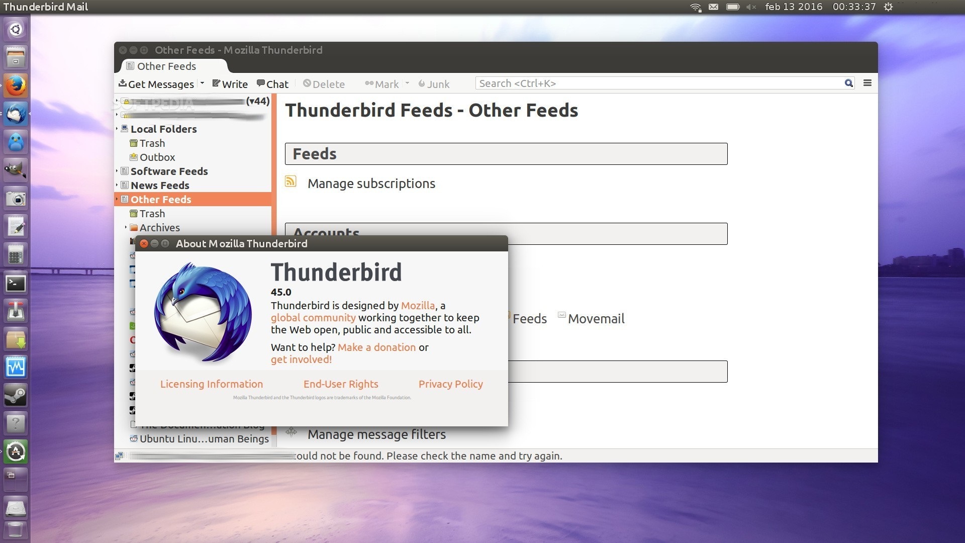Switch to the Other Feeds tab
This screenshot has height=543, width=965.
[x=174, y=66]
